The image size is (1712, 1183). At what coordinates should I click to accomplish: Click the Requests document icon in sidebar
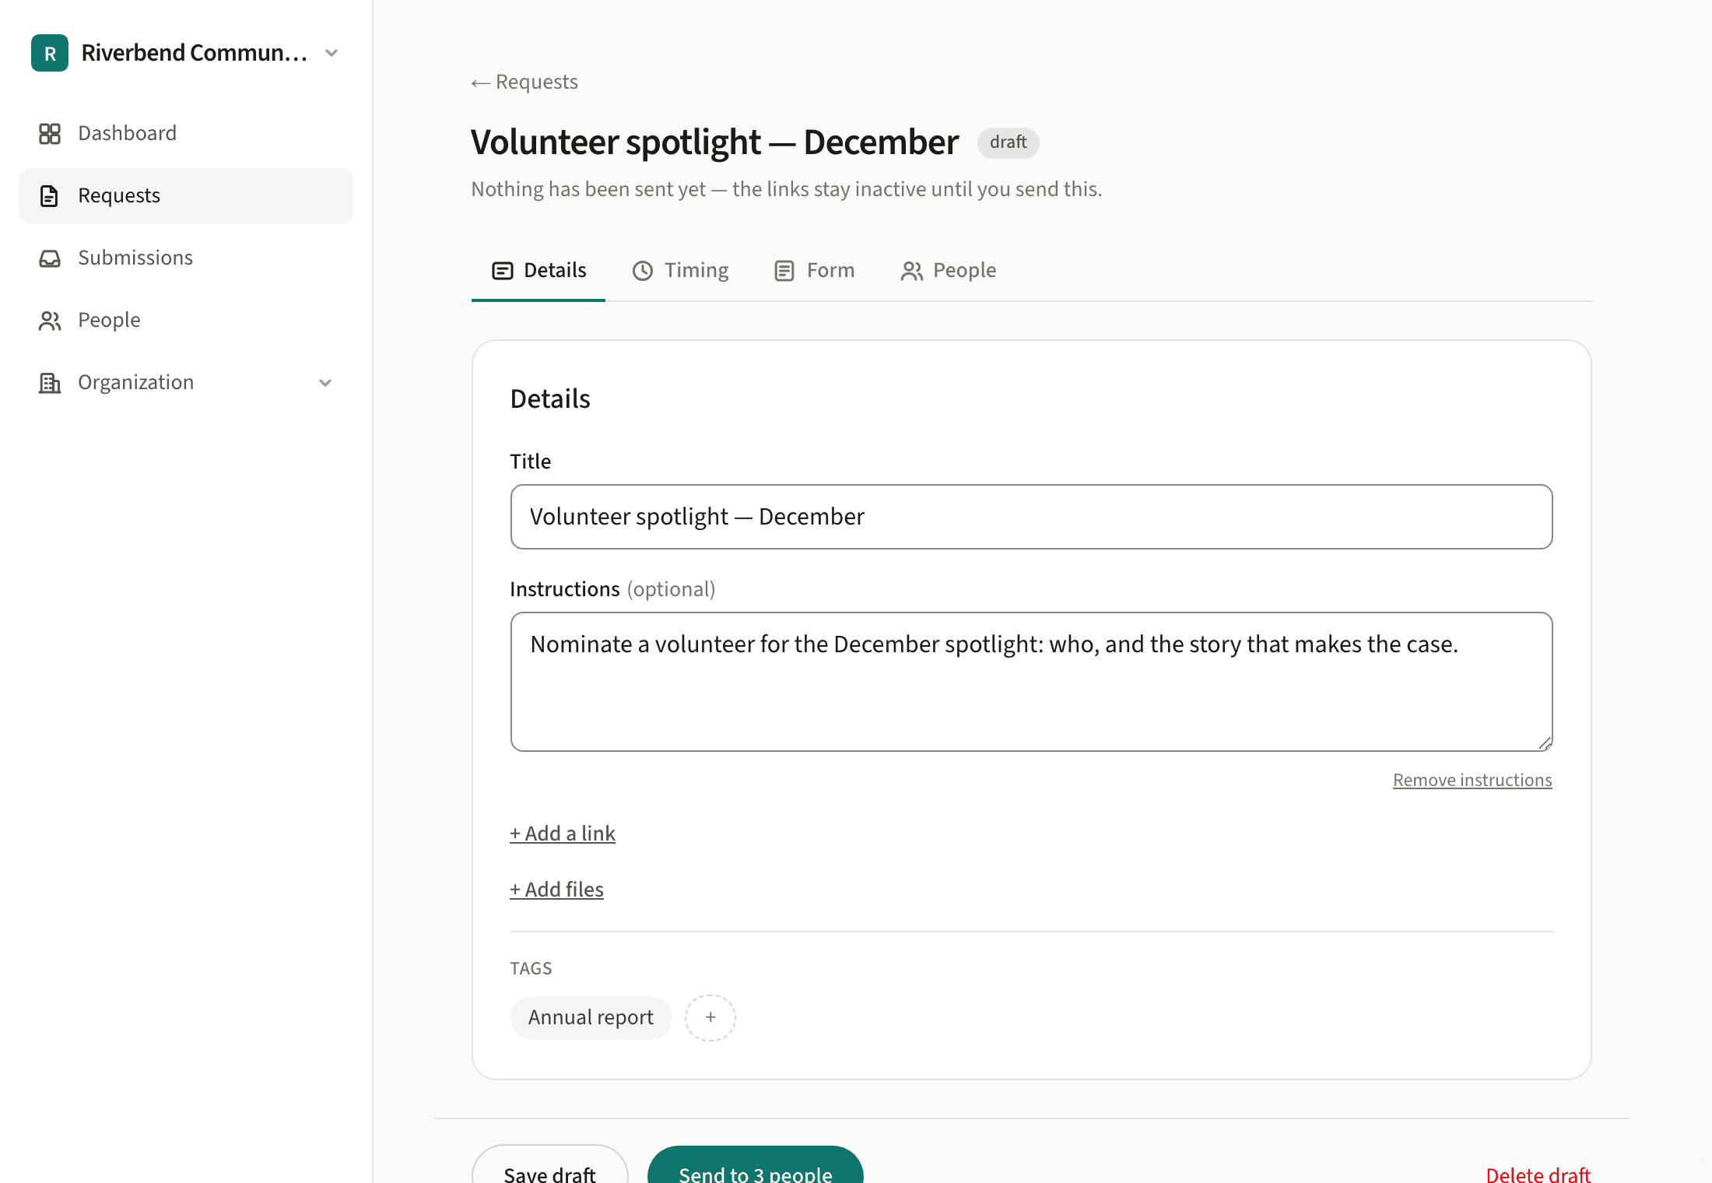pos(50,196)
